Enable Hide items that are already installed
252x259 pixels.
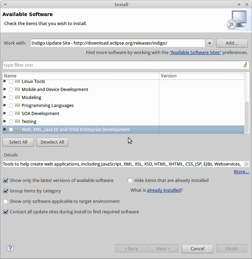tap(130, 181)
